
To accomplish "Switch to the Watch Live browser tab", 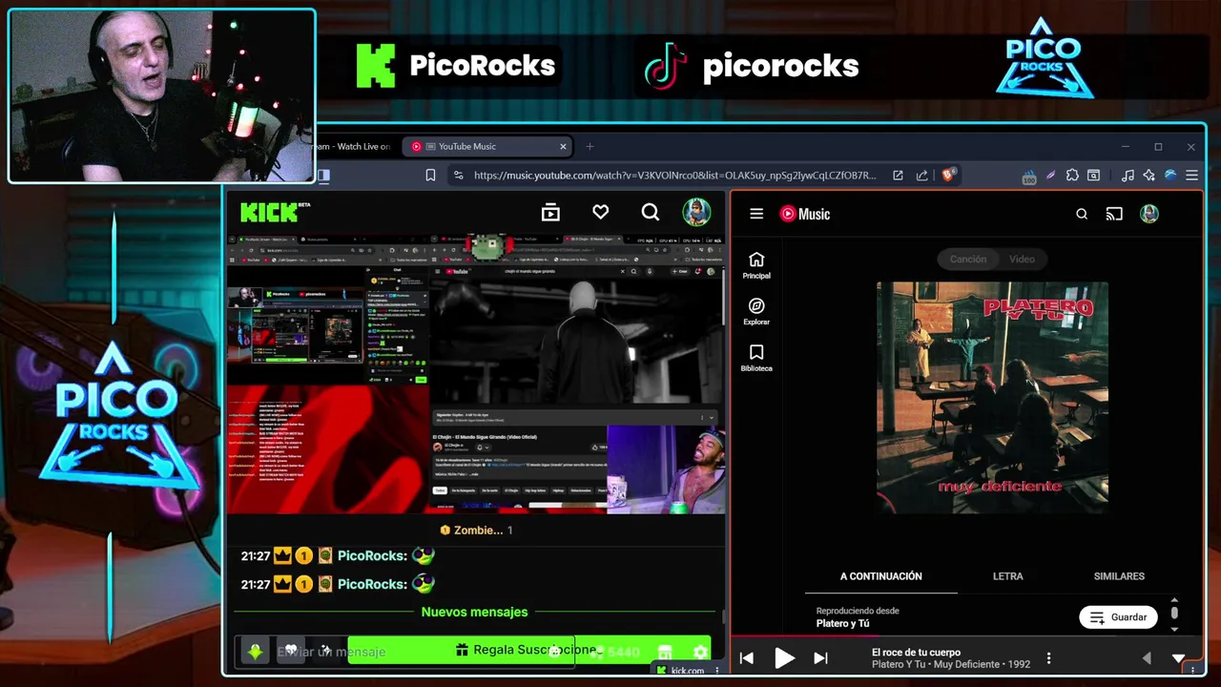I will pos(353,146).
